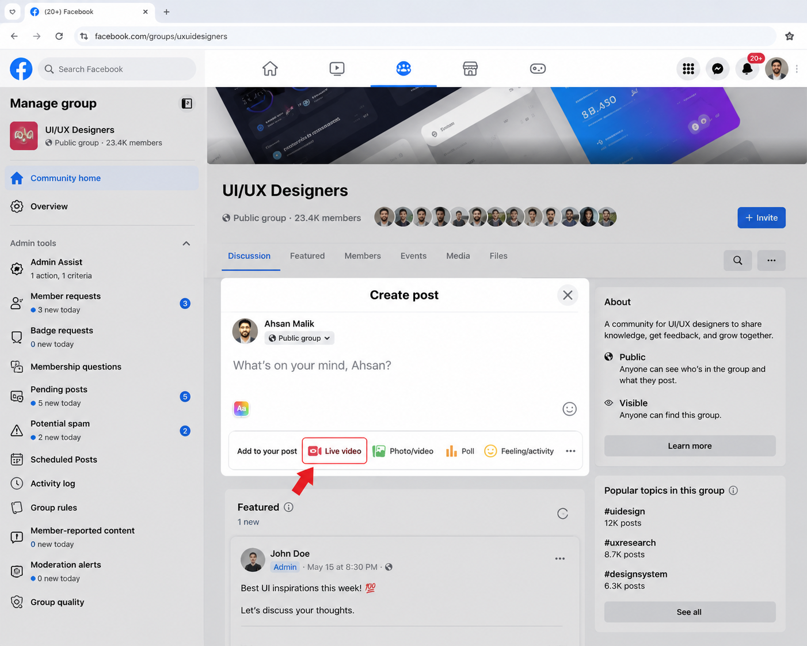807x646 pixels.
Task: Click Learn more in About panel
Action: (x=690, y=446)
